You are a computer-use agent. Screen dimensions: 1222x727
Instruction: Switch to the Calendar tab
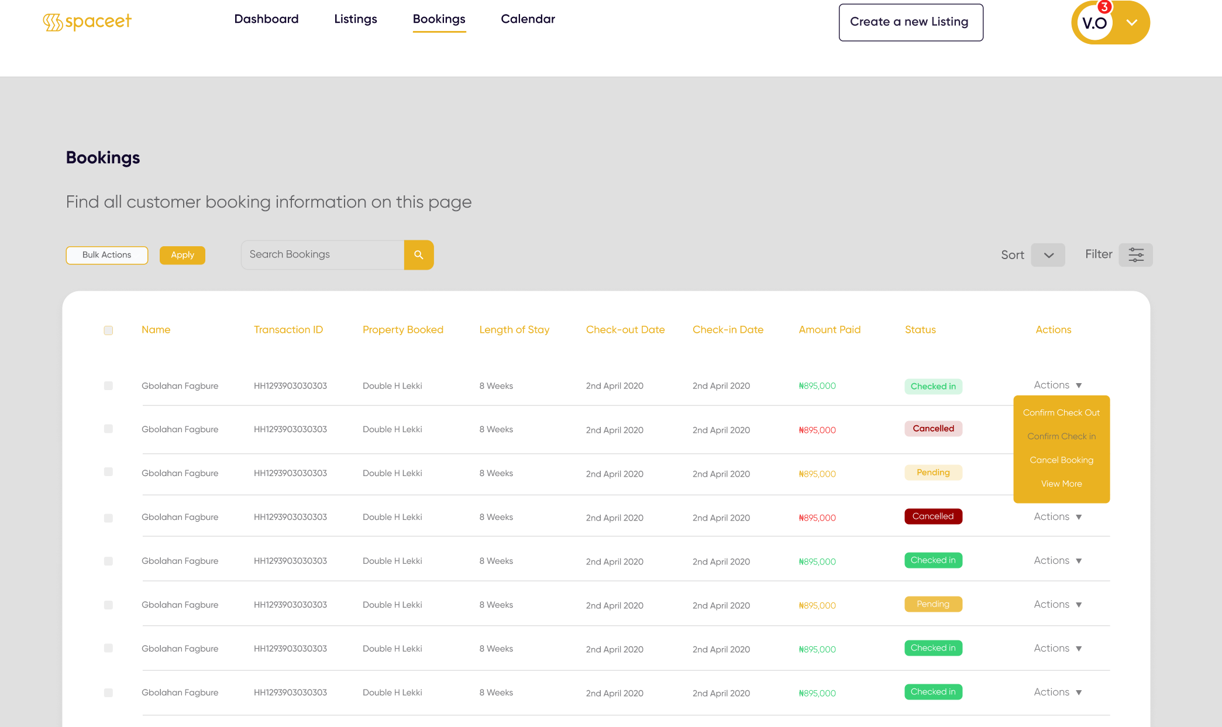528,19
